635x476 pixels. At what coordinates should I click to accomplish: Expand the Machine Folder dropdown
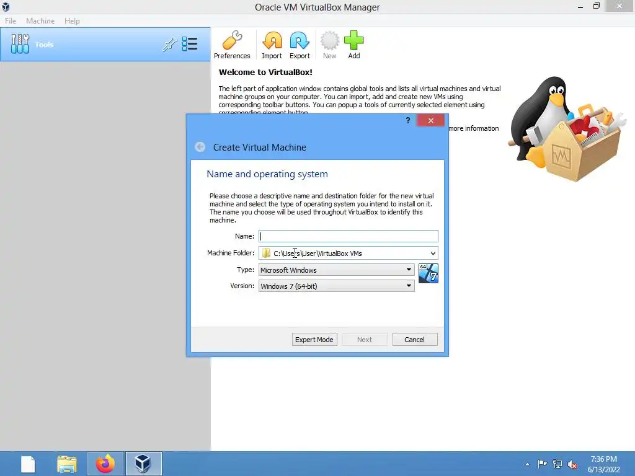click(x=433, y=253)
